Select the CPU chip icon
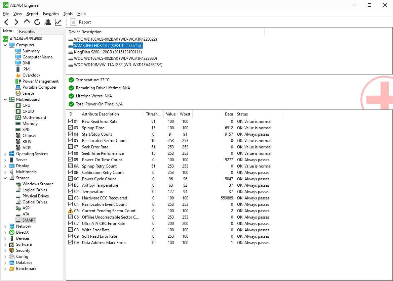The image size is (393, 281). tap(18, 105)
